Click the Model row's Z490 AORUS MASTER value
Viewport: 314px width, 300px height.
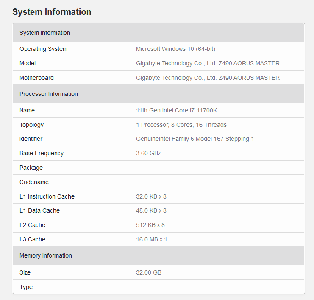pos(208,63)
